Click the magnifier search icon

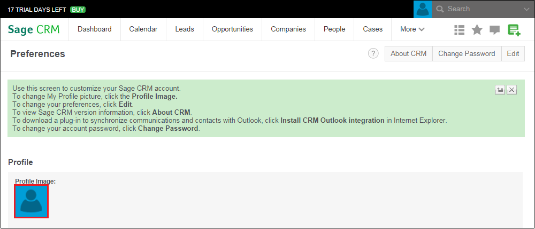pos(440,9)
